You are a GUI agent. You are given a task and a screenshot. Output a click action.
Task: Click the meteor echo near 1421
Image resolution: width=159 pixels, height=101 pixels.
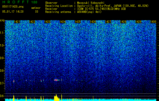coord(14,81)
